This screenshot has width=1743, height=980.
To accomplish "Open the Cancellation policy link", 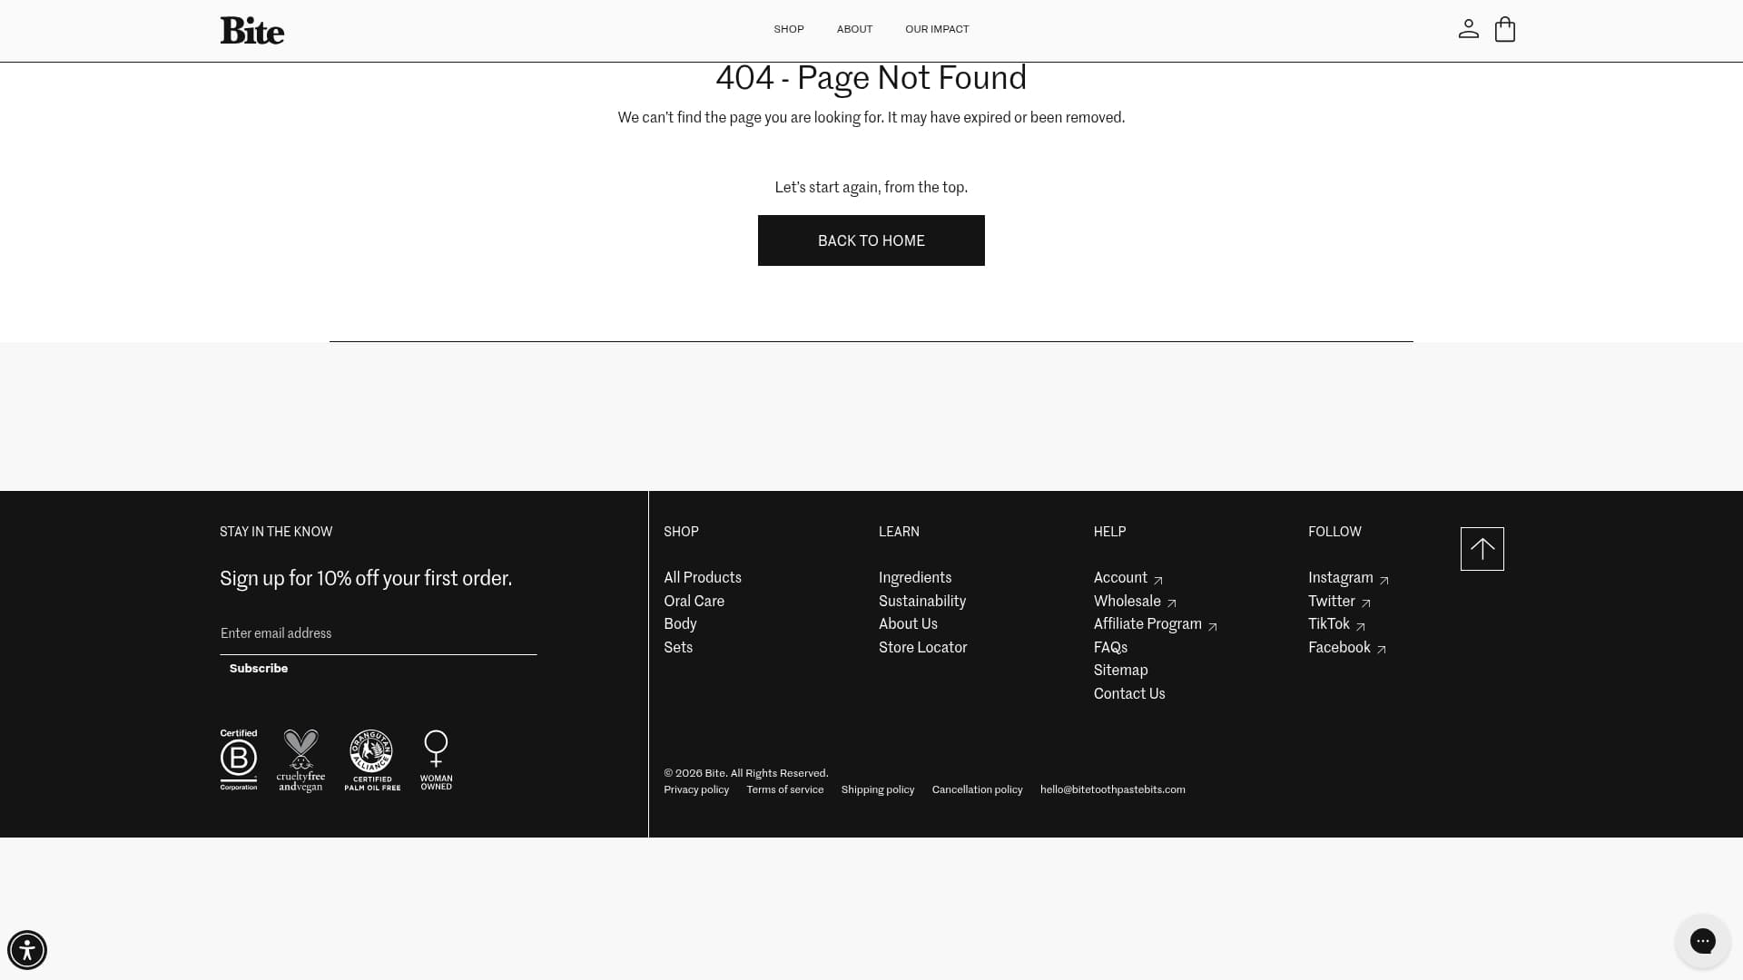I will click(977, 790).
